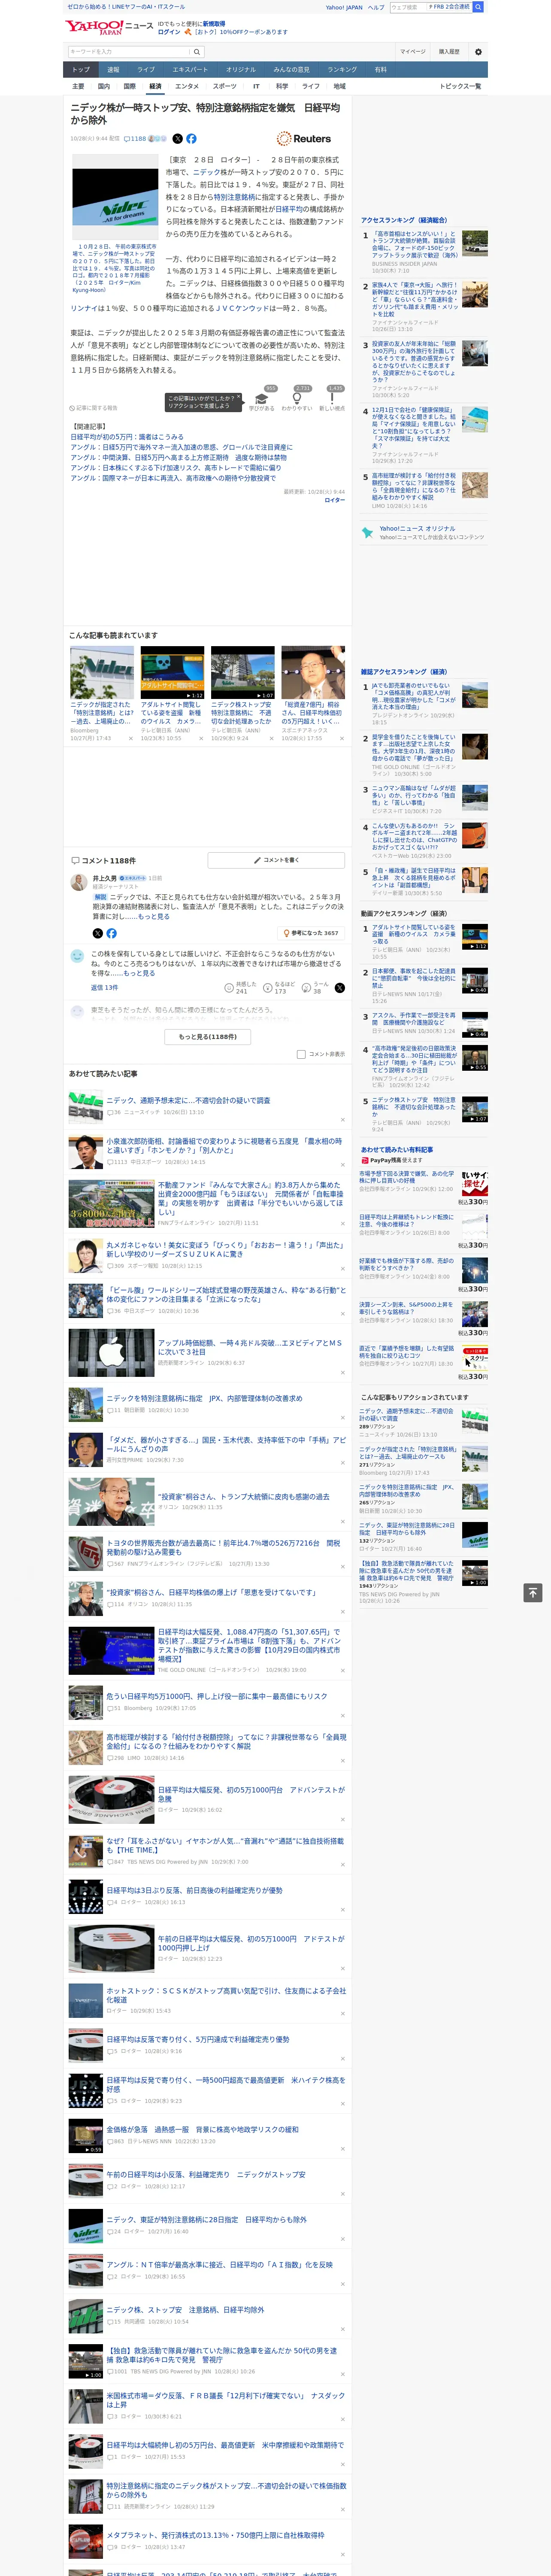This screenshot has height=2576, width=551.
Task: Click 参考になった 3657 button
Action: pyautogui.click(x=311, y=933)
